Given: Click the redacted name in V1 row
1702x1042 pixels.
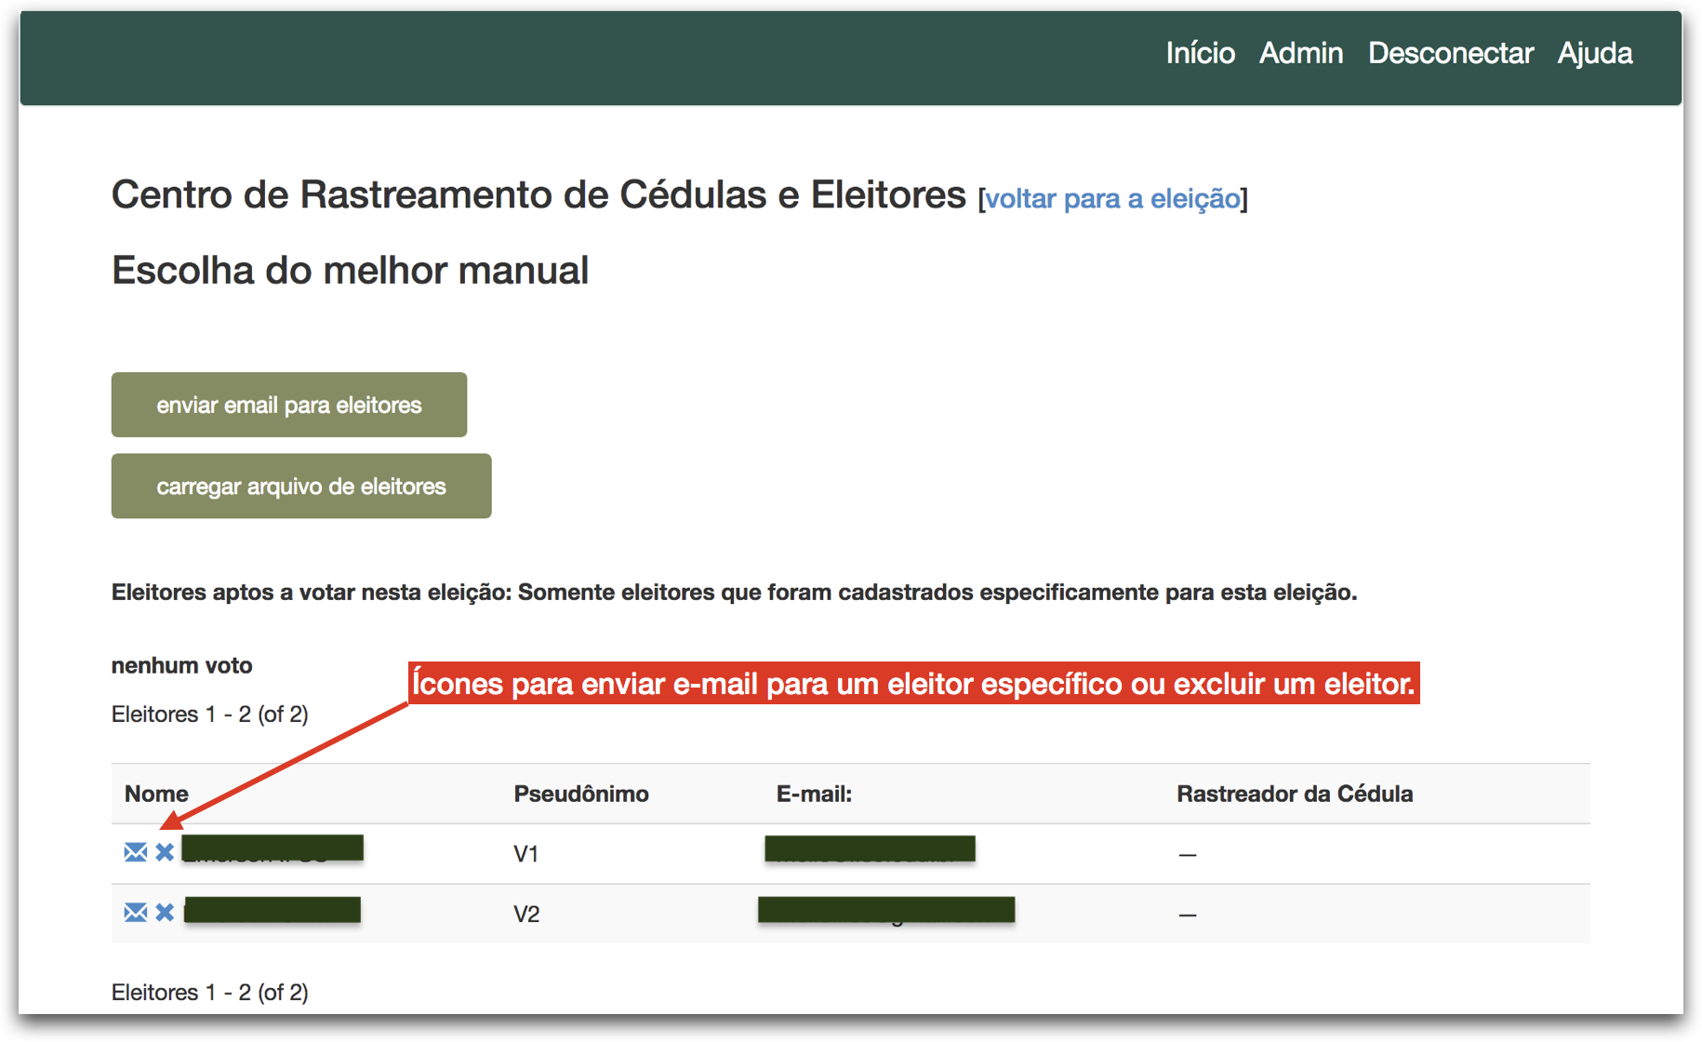Looking at the screenshot, I should (x=273, y=848).
